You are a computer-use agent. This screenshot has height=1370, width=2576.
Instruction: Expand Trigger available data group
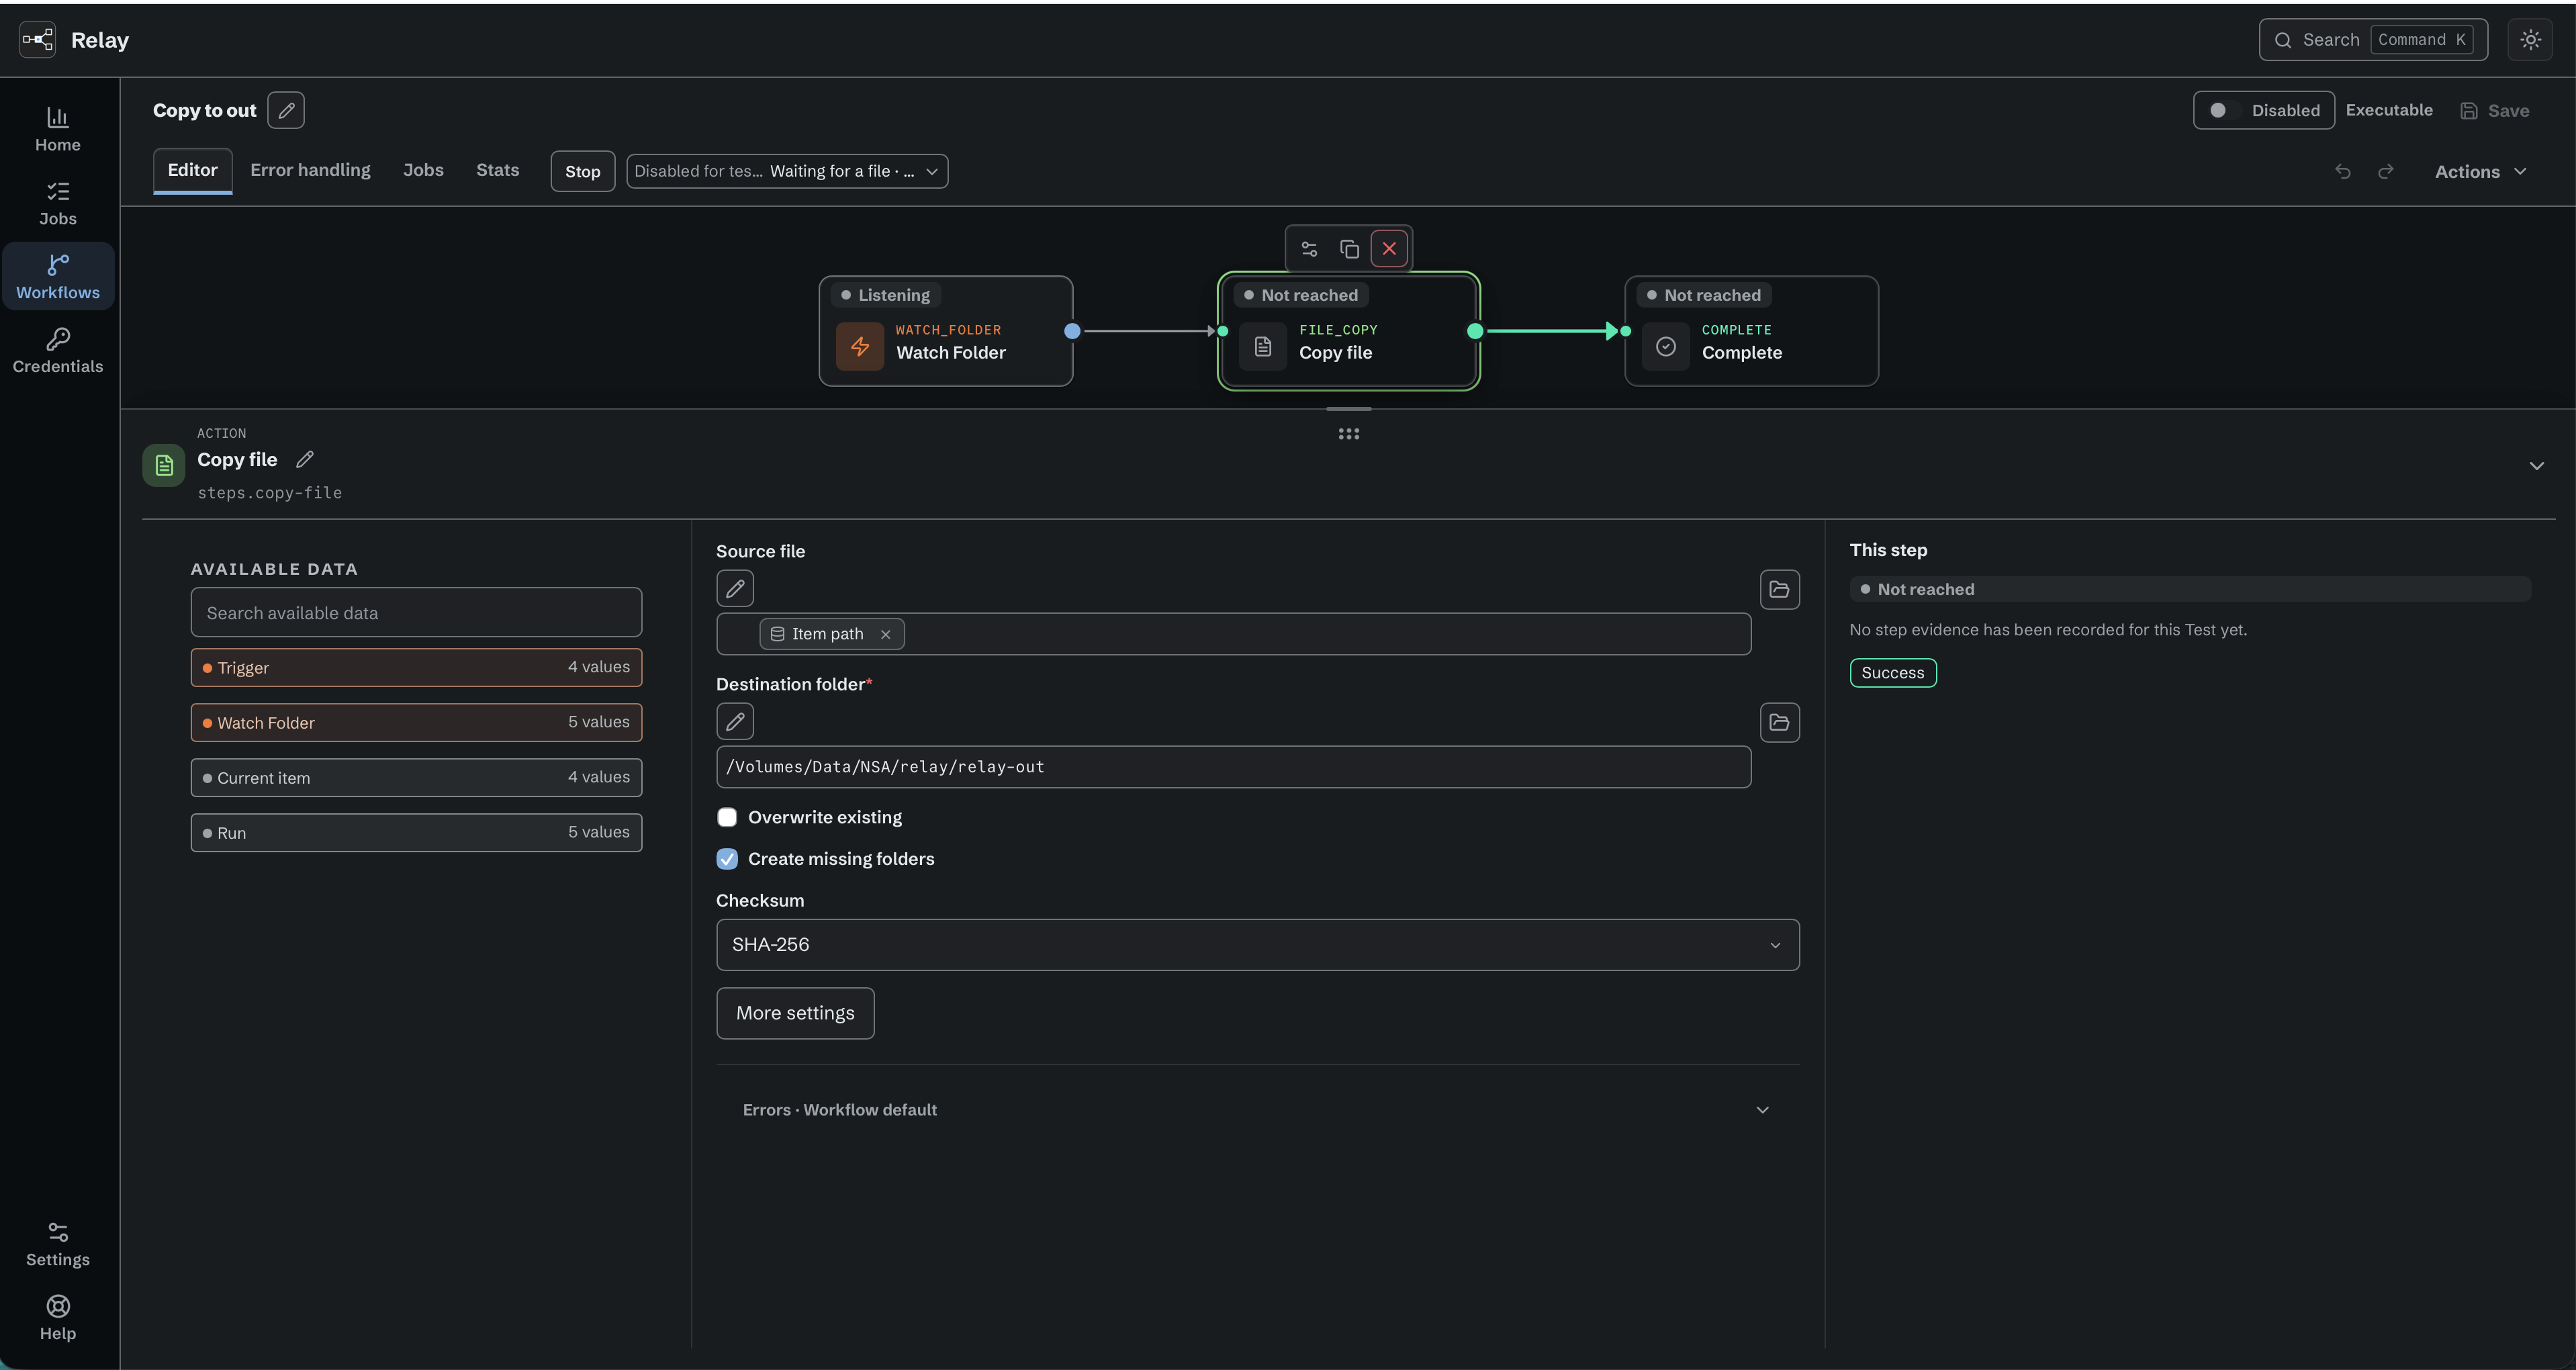[416, 667]
